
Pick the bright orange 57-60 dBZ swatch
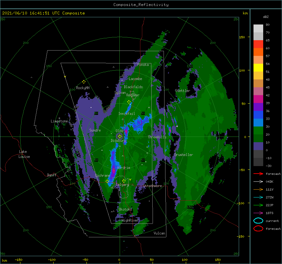point(258,52)
